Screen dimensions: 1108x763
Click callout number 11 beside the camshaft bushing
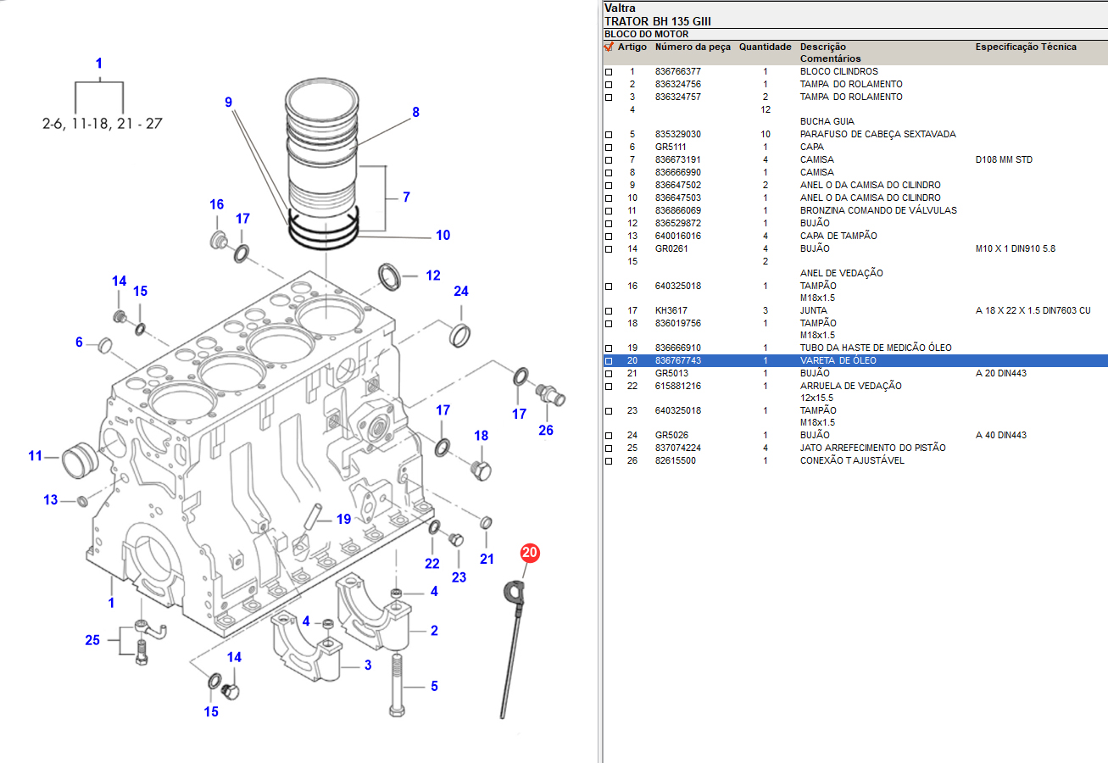pyautogui.click(x=35, y=456)
